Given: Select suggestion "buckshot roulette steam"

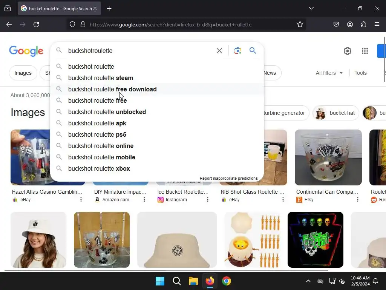Looking at the screenshot, I should tap(157, 78).
